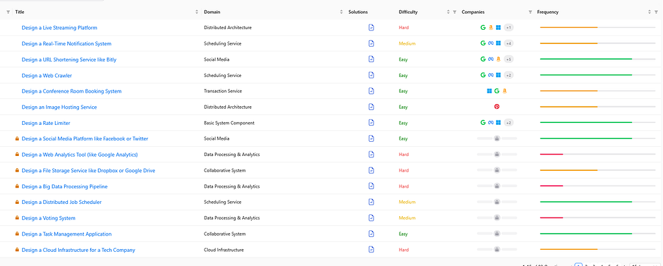Click Microsoft icon in Design a Web Crawler row
663x266 pixels.
[499, 75]
